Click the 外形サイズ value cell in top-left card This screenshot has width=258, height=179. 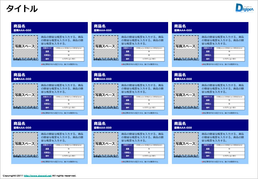pyautogui.click(x=68, y=49)
